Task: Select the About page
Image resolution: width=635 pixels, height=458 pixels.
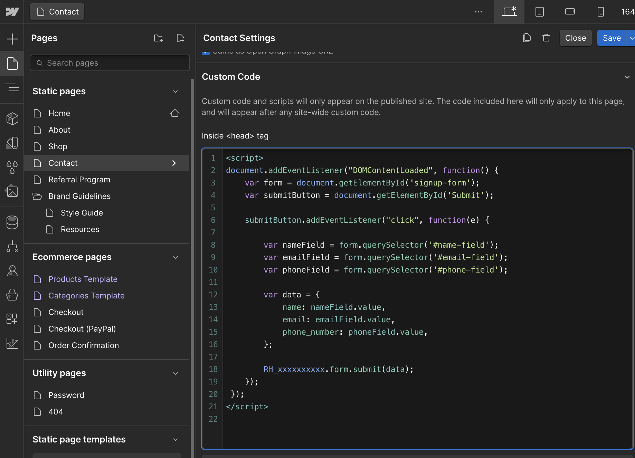Action: coord(107,130)
